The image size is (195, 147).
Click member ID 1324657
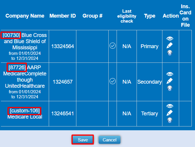pos(63,82)
